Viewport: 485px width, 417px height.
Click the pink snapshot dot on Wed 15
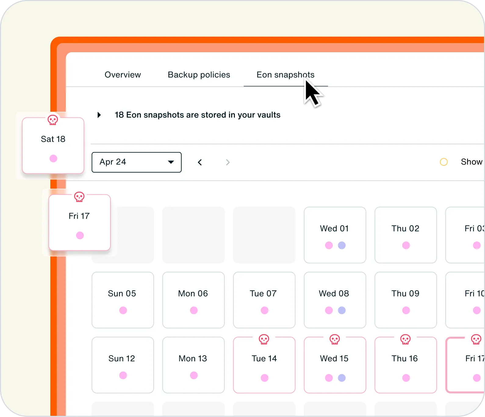pos(329,378)
